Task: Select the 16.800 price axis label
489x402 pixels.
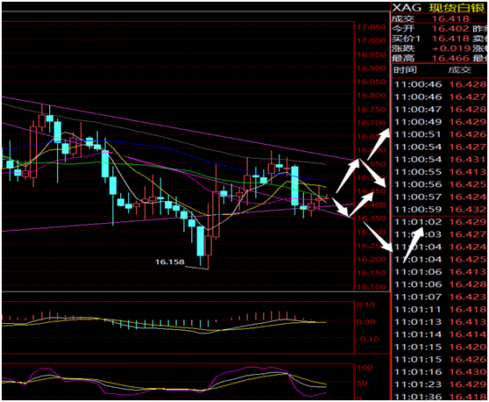Action: [x=372, y=96]
